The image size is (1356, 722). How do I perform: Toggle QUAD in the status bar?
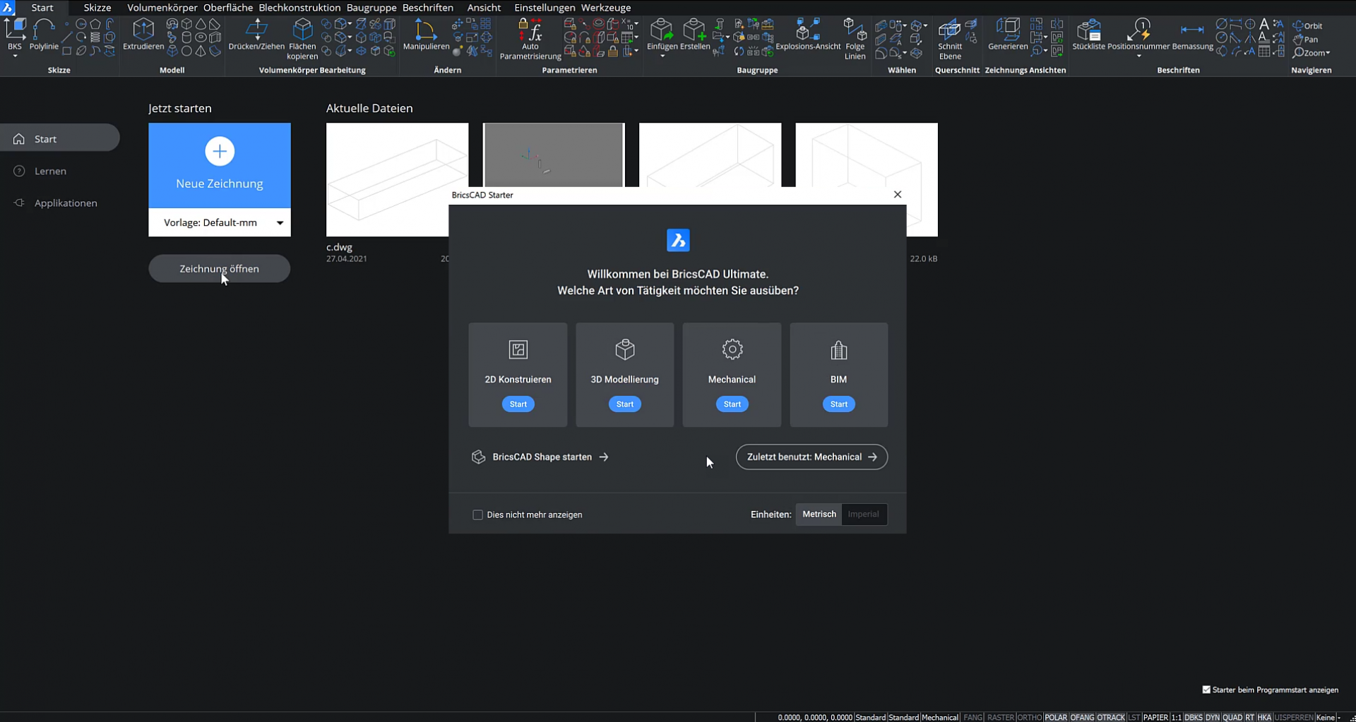(1232, 717)
